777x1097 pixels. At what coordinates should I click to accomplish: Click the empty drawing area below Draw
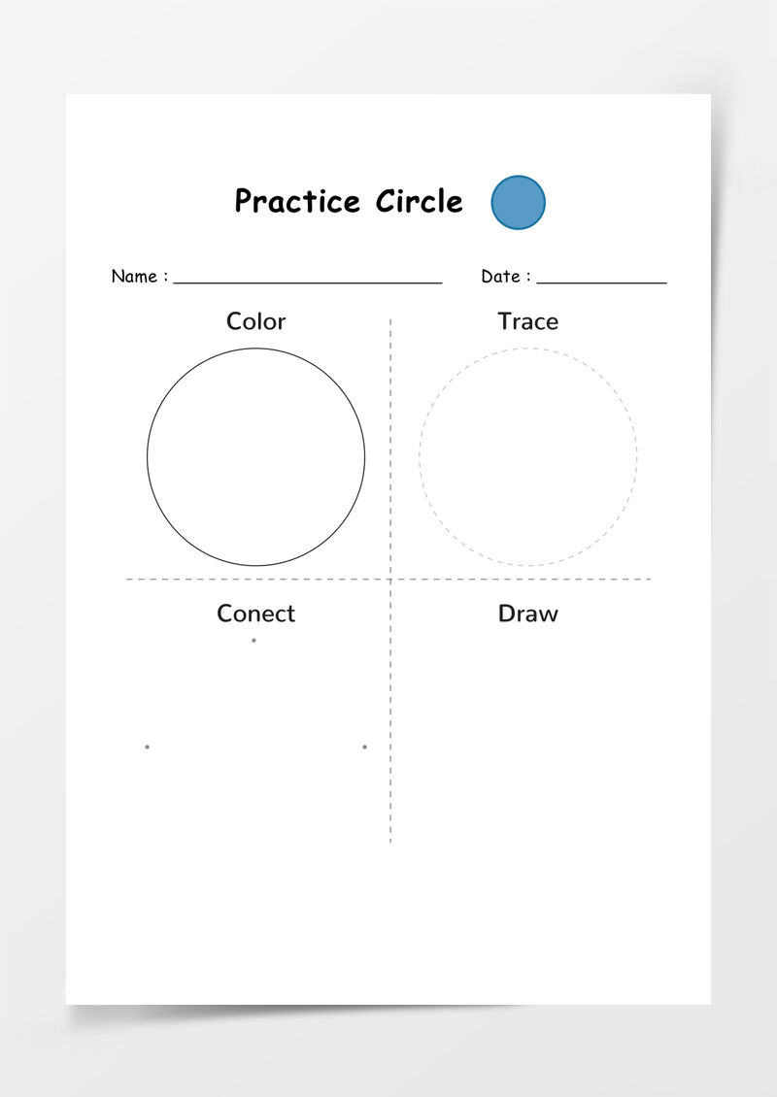(528, 735)
